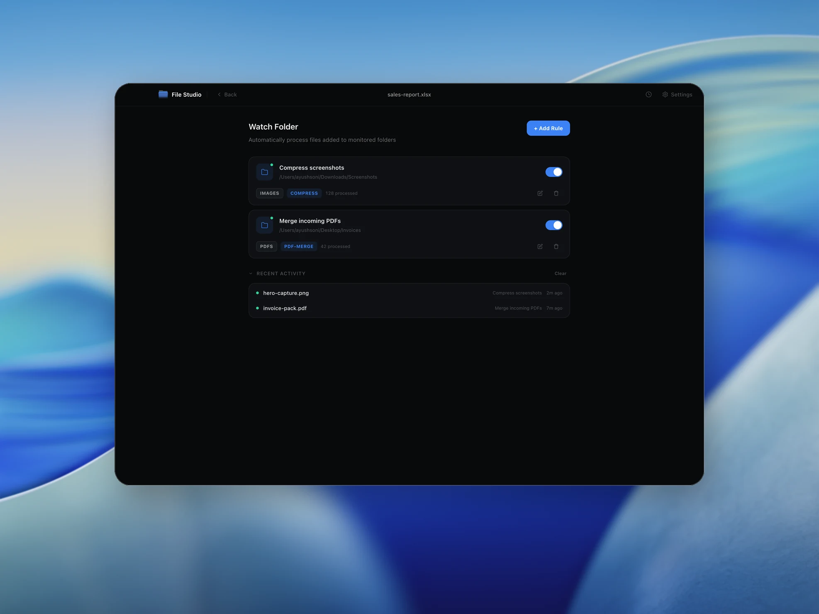
Task: Click the Compress screenshots rule title
Action: click(312, 168)
